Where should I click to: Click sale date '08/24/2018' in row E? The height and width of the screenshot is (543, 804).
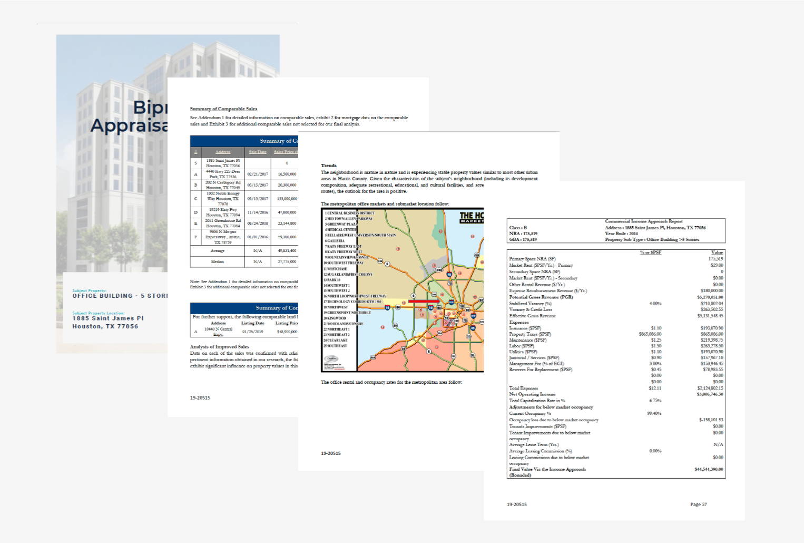point(258,224)
